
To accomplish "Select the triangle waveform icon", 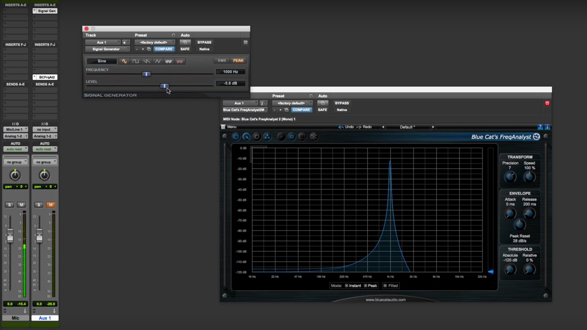I will tap(158, 61).
